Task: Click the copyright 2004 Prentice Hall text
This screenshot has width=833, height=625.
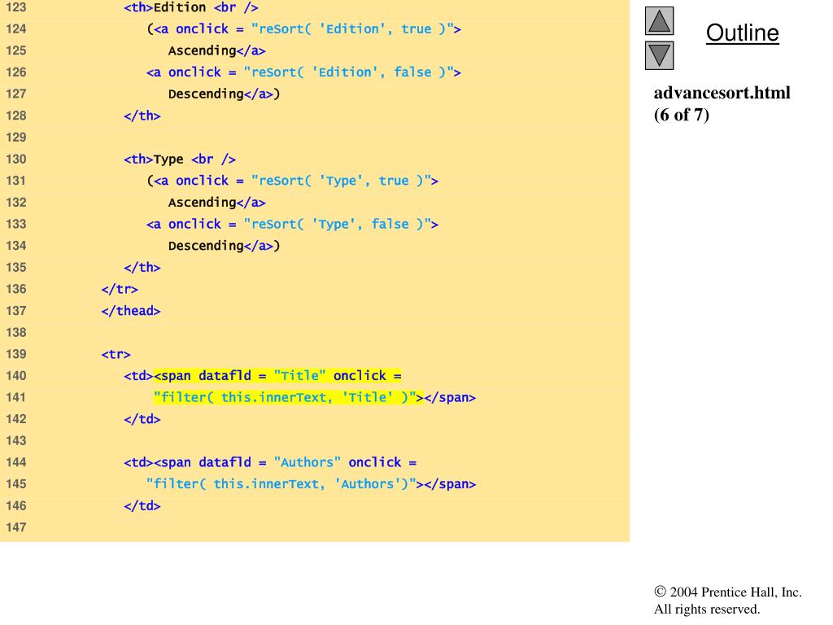Action: tap(728, 592)
